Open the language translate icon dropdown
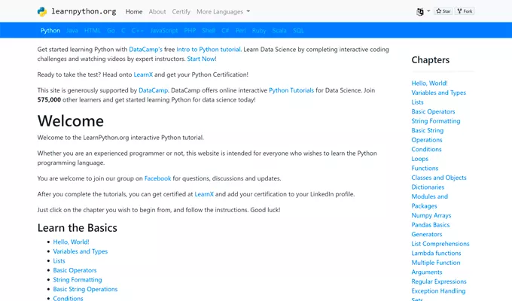Screen dimensions: 512x301 (x=423, y=11)
